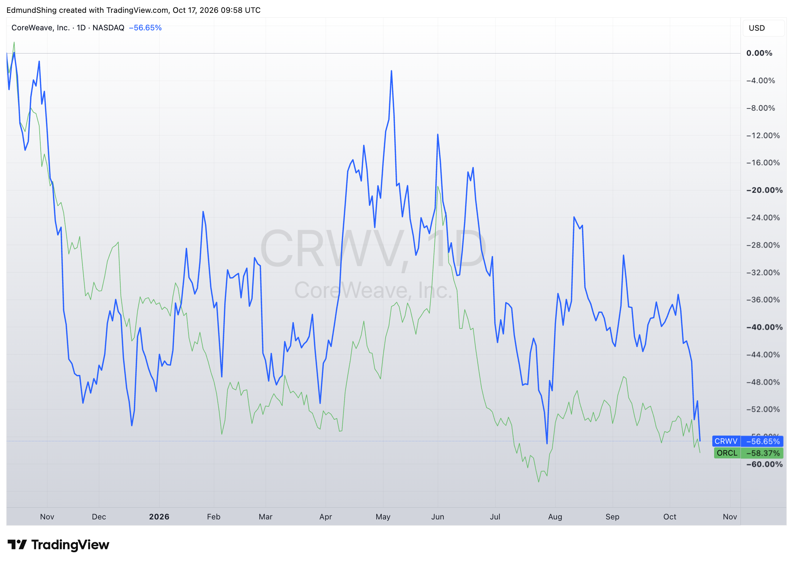Click the -28.00% axis label
The height and width of the screenshot is (564, 793).
763,245
